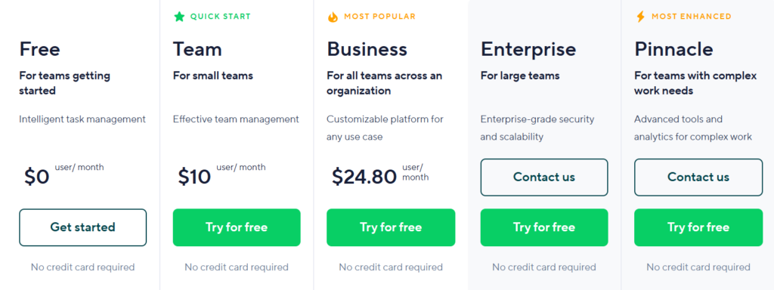Select the Pinnacle plan heading

click(x=673, y=49)
